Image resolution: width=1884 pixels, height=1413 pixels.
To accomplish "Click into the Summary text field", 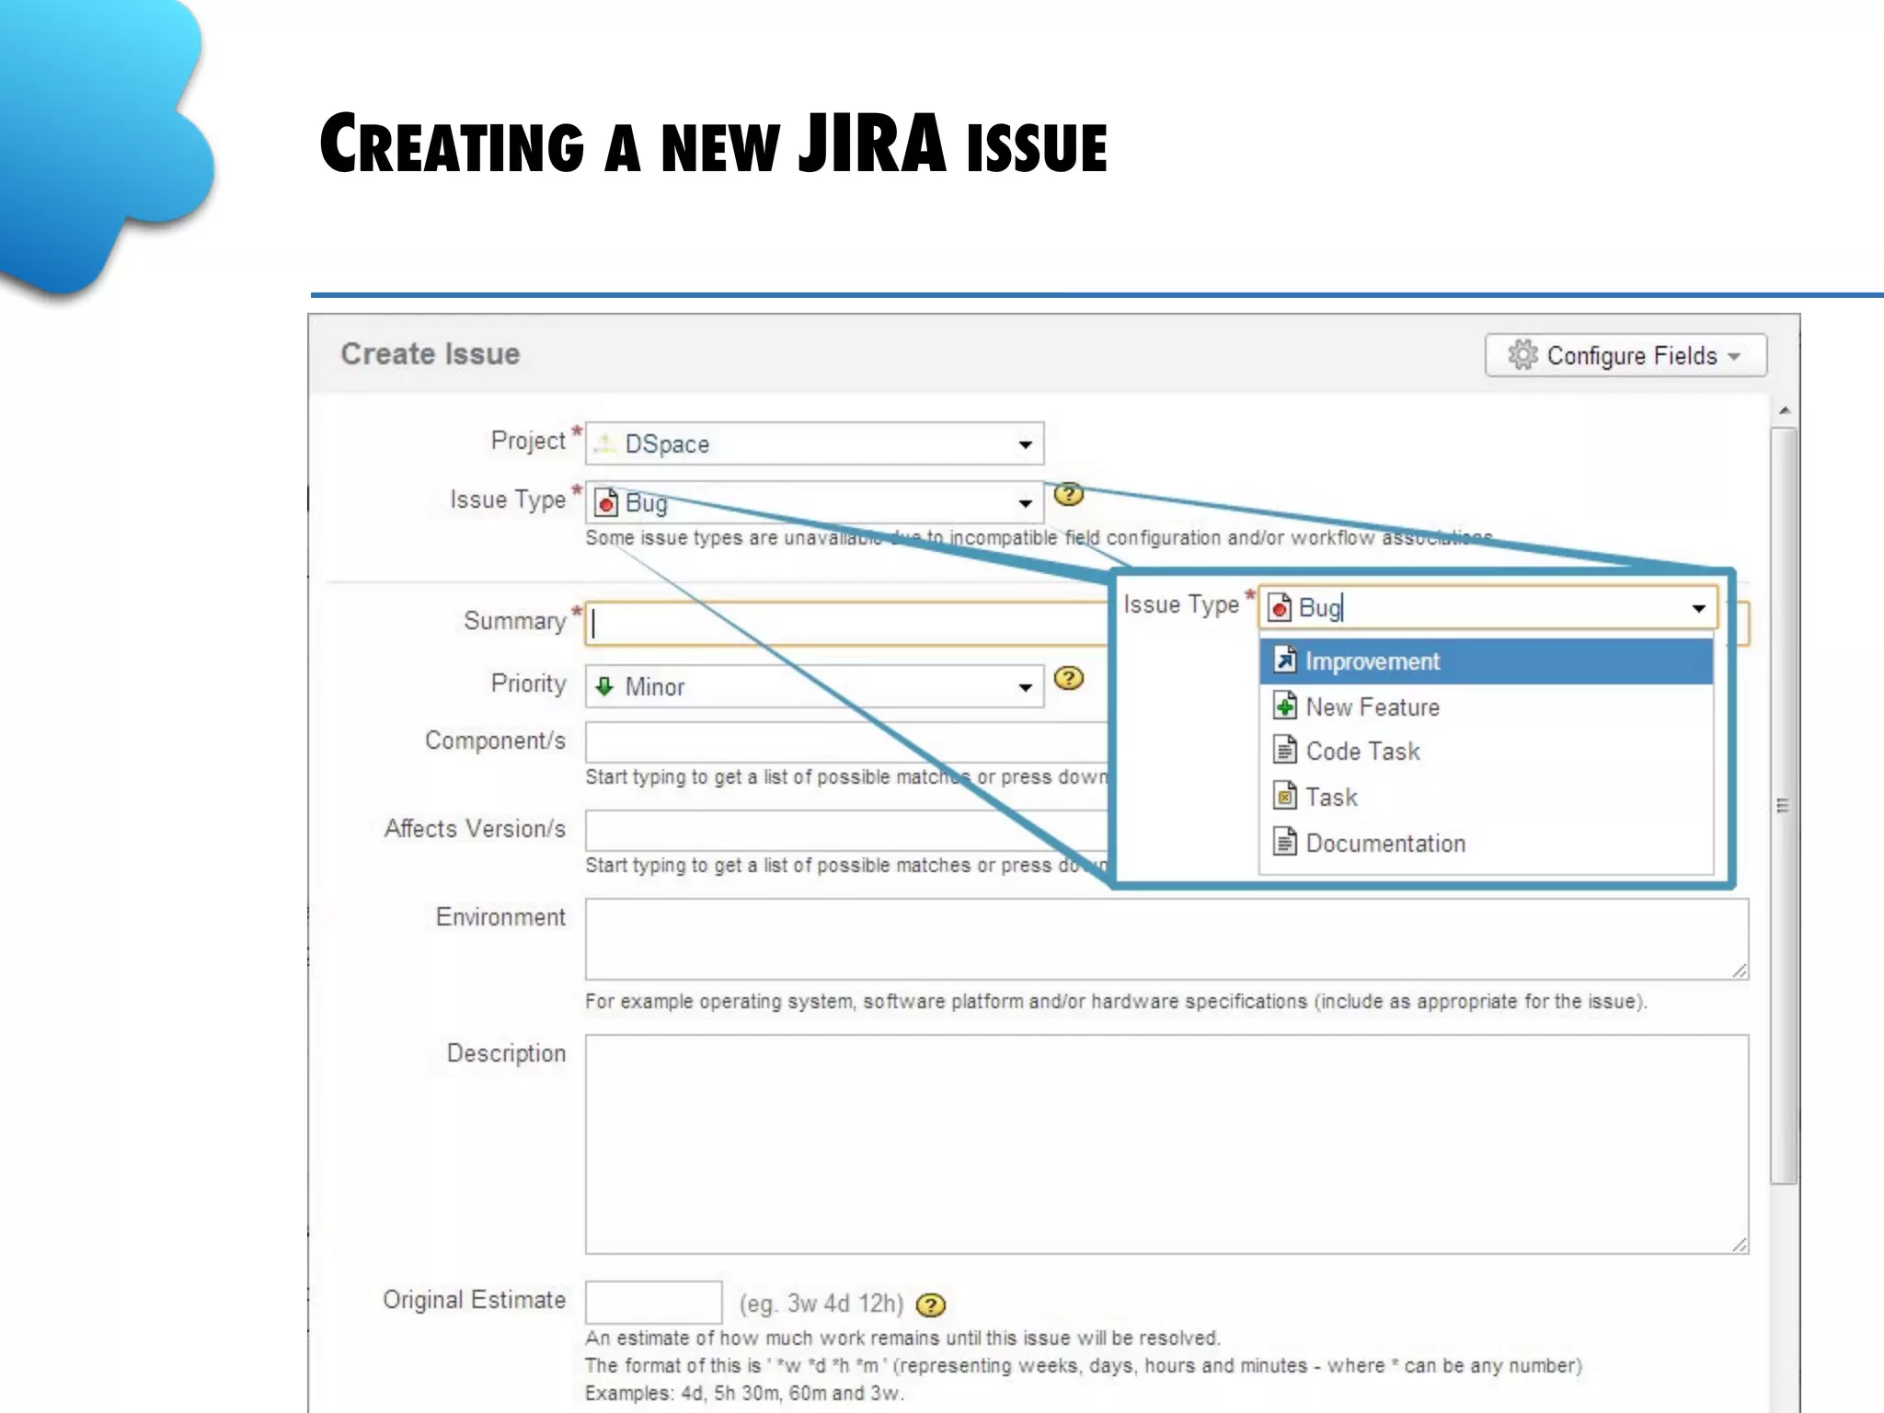I will pyautogui.click(x=846, y=624).
